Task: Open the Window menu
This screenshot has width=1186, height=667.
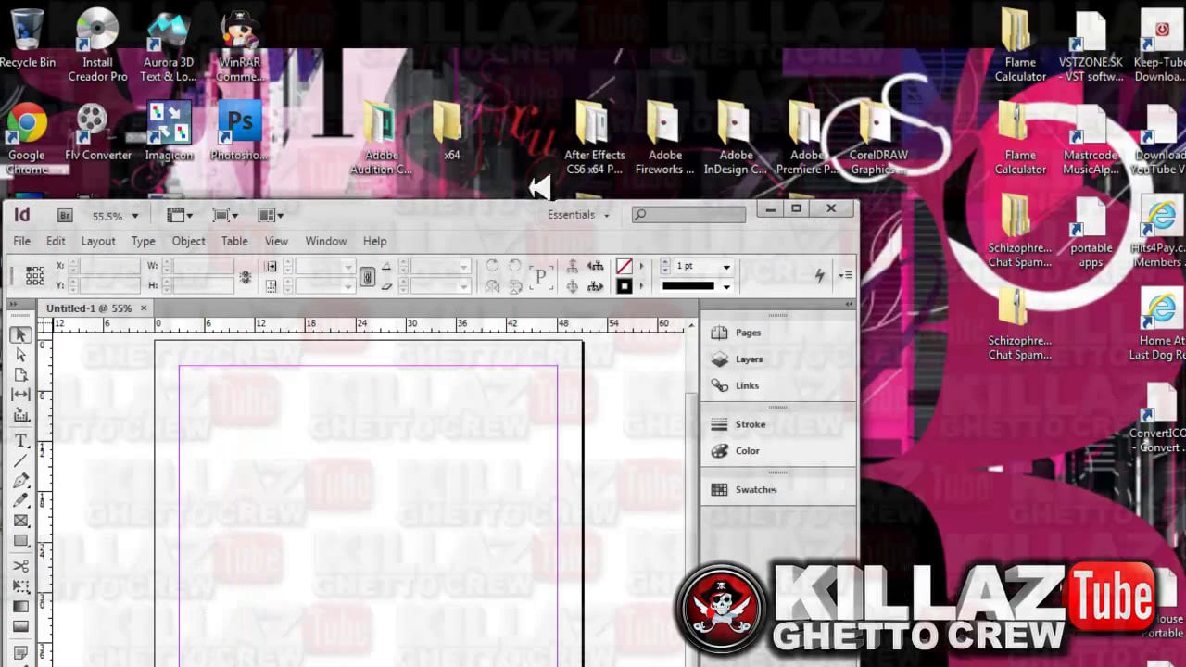Action: (x=326, y=241)
